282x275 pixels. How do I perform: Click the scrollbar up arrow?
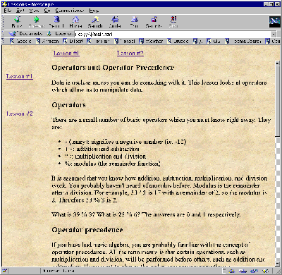point(278,63)
